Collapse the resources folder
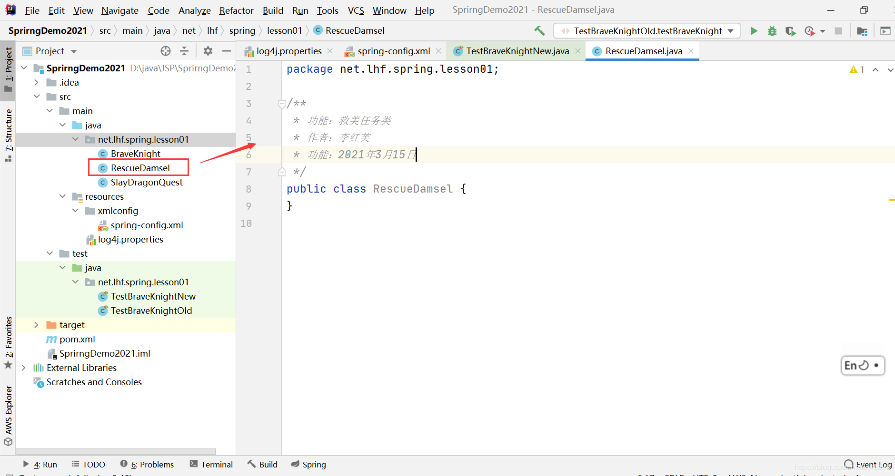This screenshot has height=476, width=895. tap(62, 196)
